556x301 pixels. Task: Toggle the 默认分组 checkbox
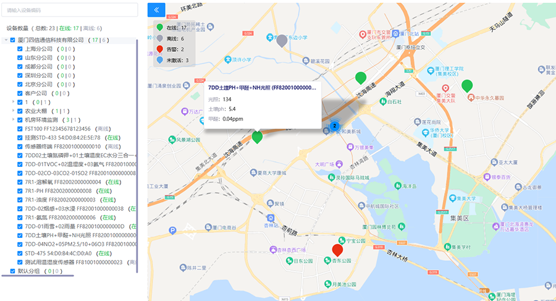click(x=13, y=271)
